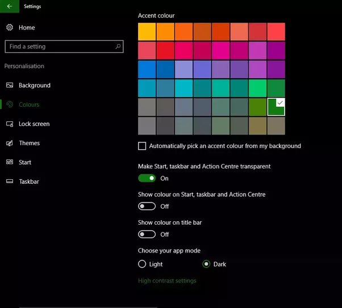
Task: Click the Home gear icon
Action: [x=10, y=27]
